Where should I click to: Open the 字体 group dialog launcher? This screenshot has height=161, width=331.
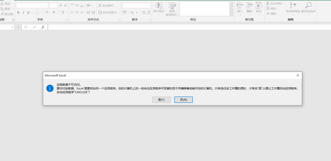pyautogui.click(x=67, y=20)
